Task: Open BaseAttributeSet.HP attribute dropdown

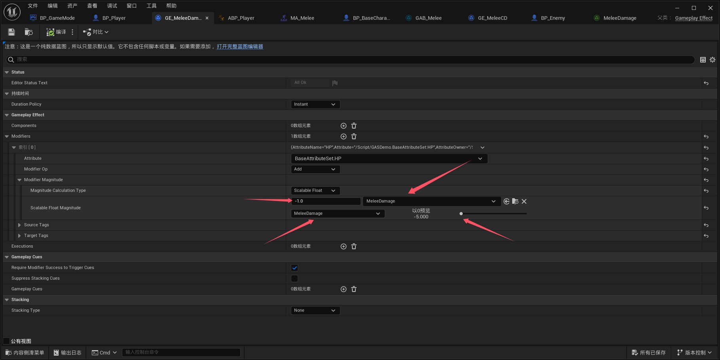Action: tap(389, 159)
